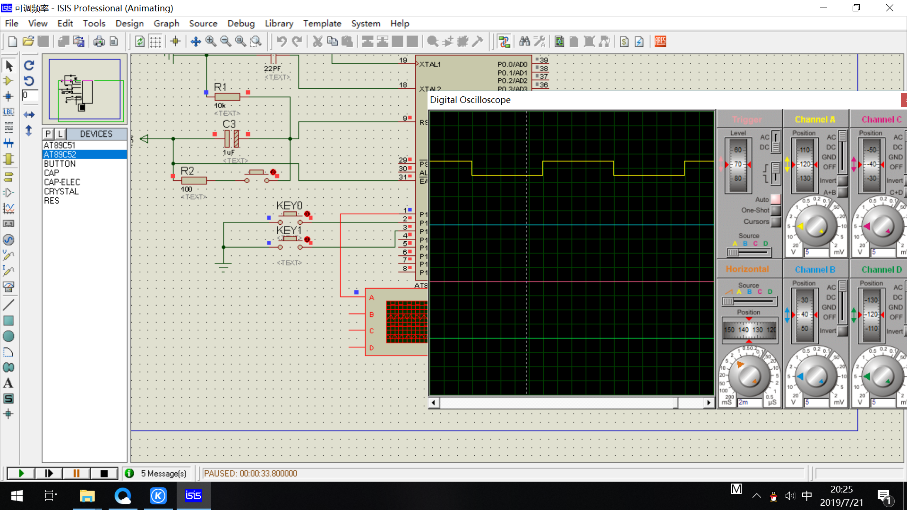Image resolution: width=907 pixels, height=510 pixels.
Task: Select the Subcircuit Mode tool
Action: pos(9,159)
